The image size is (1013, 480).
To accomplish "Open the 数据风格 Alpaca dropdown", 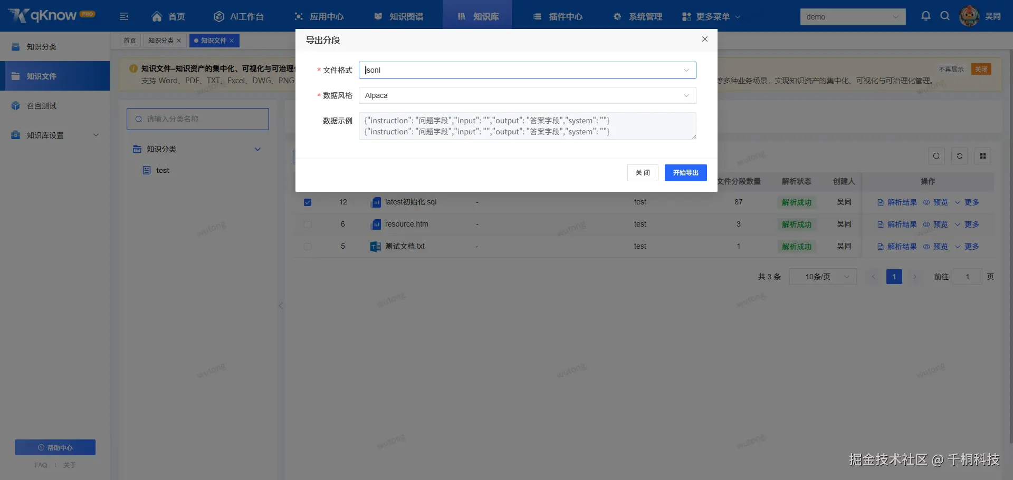I will 528,95.
